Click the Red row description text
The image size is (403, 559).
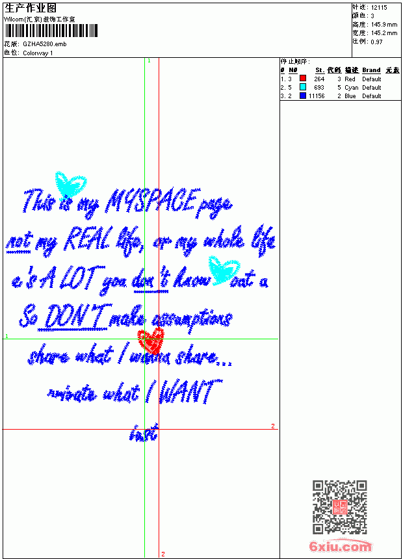pos(350,79)
